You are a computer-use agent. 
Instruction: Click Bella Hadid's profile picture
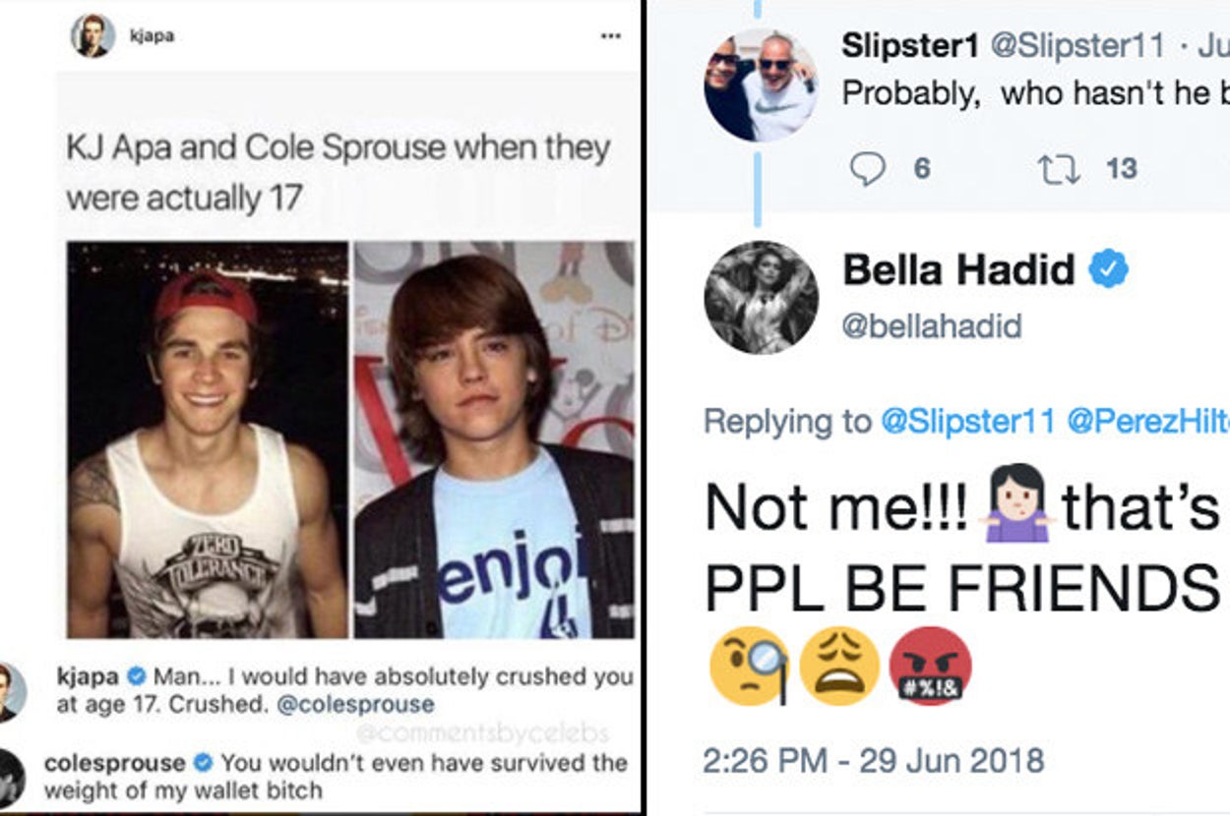click(761, 298)
